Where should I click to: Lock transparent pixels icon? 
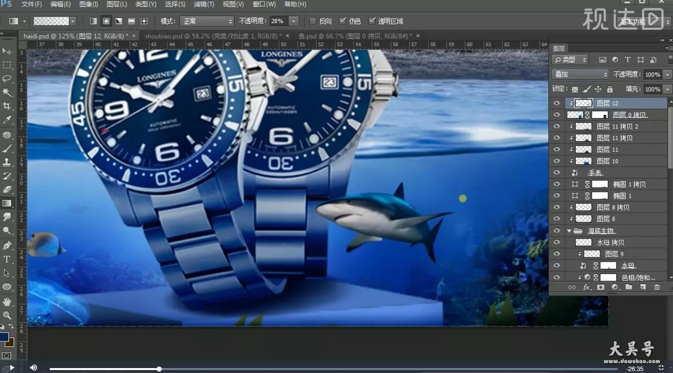[574, 89]
